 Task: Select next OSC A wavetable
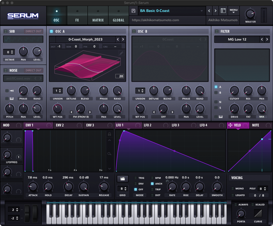click(x=123, y=40)
